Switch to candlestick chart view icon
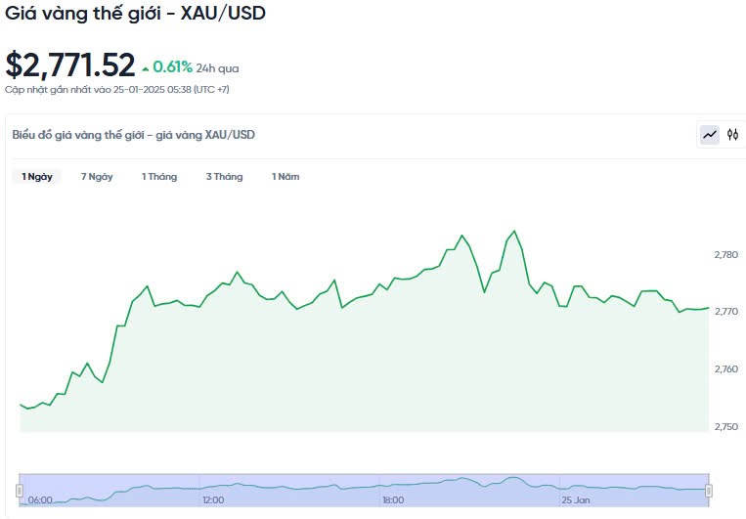 [732, 135]
